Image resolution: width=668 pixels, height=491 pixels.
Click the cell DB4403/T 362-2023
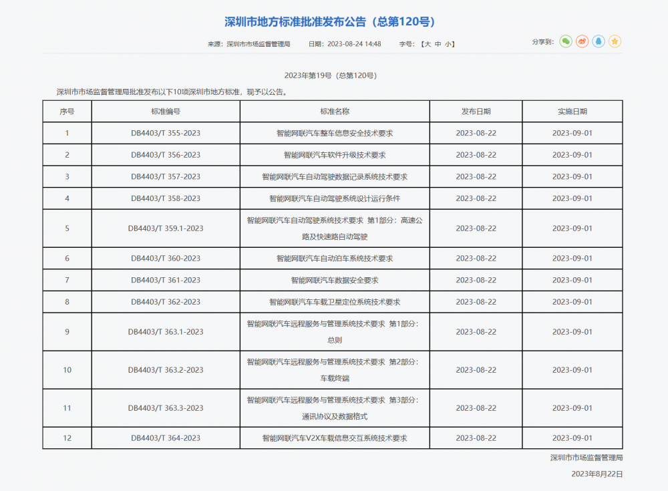(x=166, y=302)
